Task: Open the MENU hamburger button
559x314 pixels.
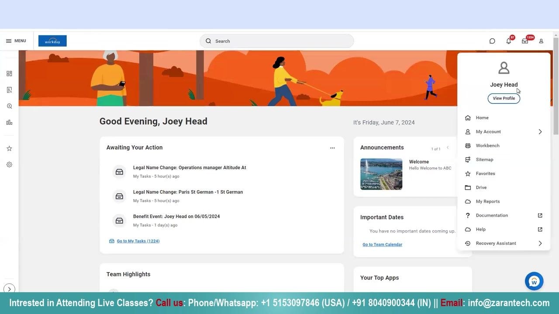Action: [16, 41]
